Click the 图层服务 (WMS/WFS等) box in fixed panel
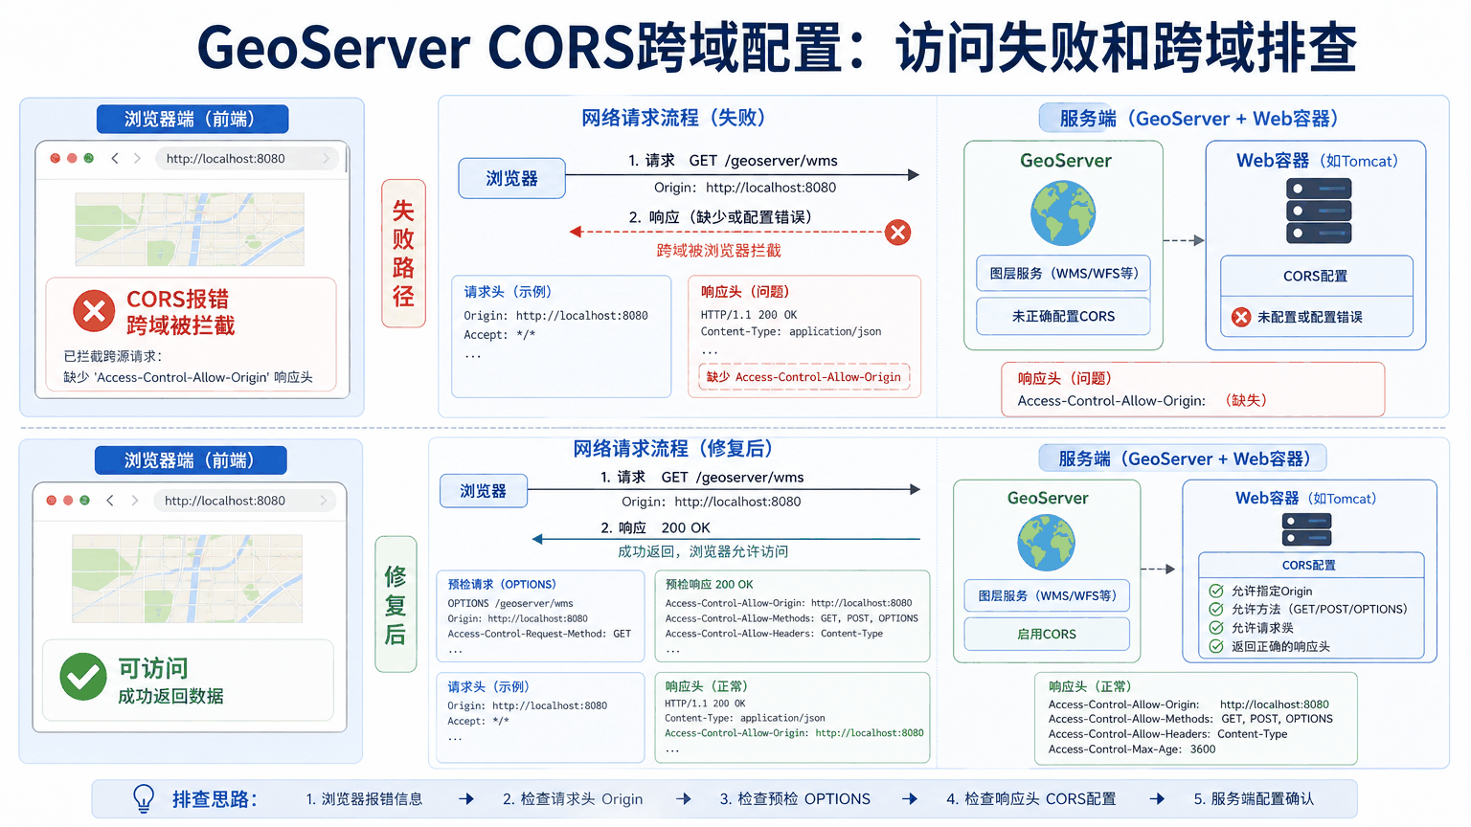Image resolution: width=1471 pixels, height=827 pixels. click(1047, 595)
